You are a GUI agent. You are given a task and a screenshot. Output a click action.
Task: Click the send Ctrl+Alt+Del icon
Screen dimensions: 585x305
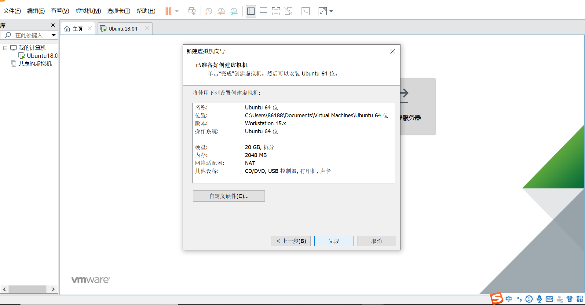point(192,11)
